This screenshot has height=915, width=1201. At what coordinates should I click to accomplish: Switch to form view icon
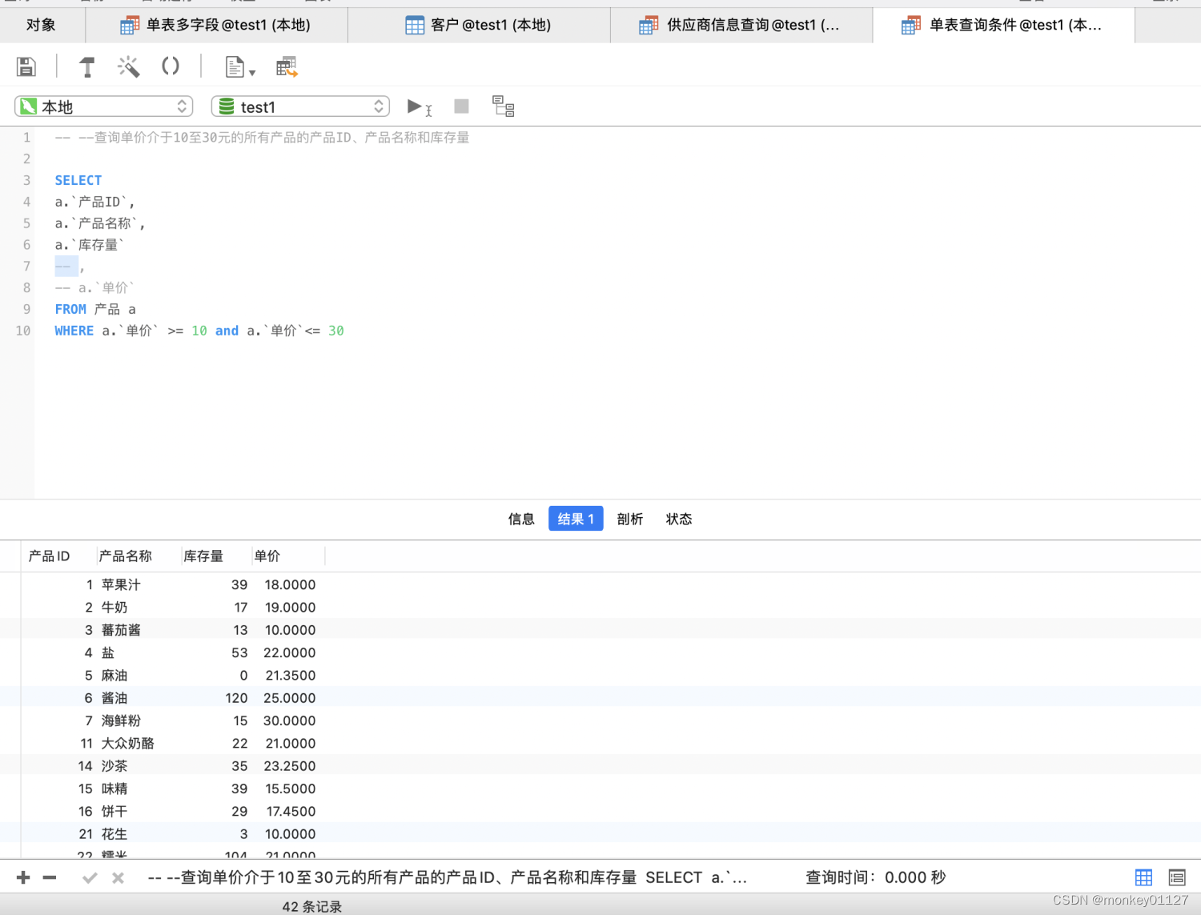[x=1177, y=877]
